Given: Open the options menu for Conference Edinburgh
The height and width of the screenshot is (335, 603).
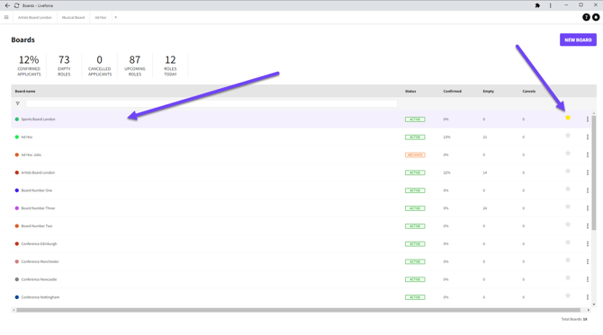Looking at the screenshot, I should tap(587, 243).
